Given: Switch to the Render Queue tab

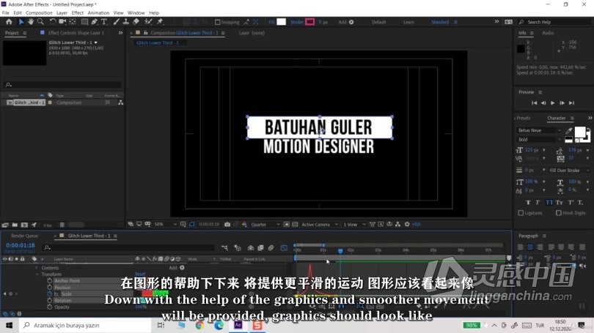Looking at the screenshot, I should [24, 236].
